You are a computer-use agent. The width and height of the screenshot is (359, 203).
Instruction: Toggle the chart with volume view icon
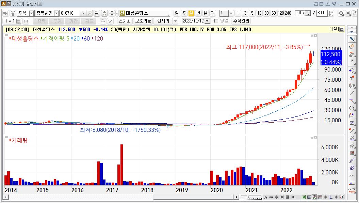click(x=314, y=197)
